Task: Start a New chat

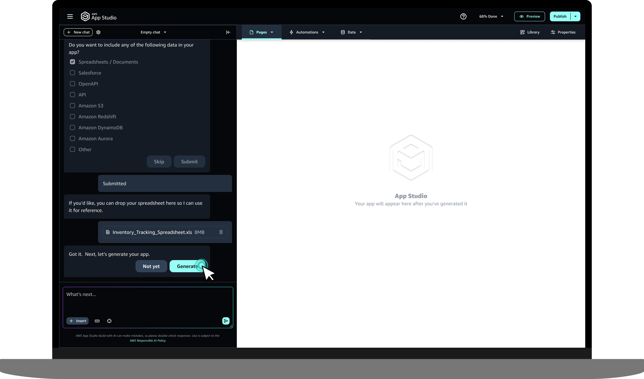Action: tap(78, 32)
